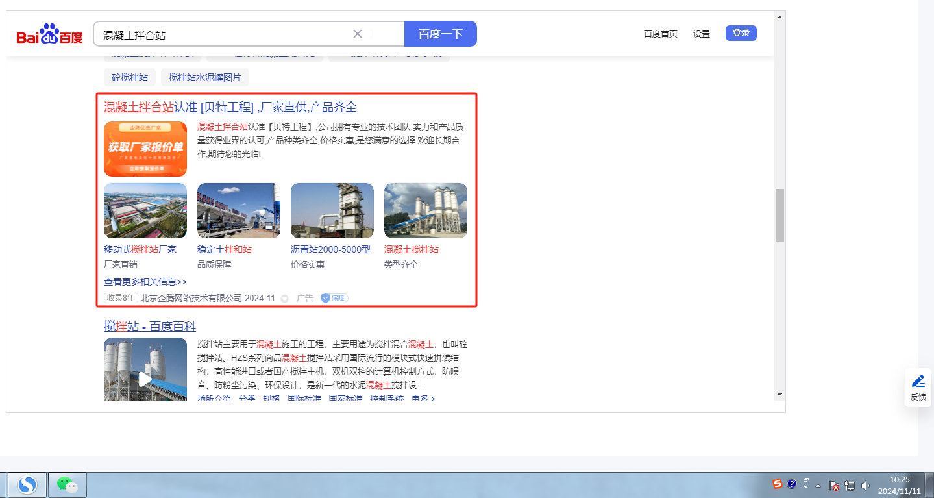934x498 pixels.
Task: Open WeChat from the taskbar
Action: pyautogui.click(x=68, y=485)
